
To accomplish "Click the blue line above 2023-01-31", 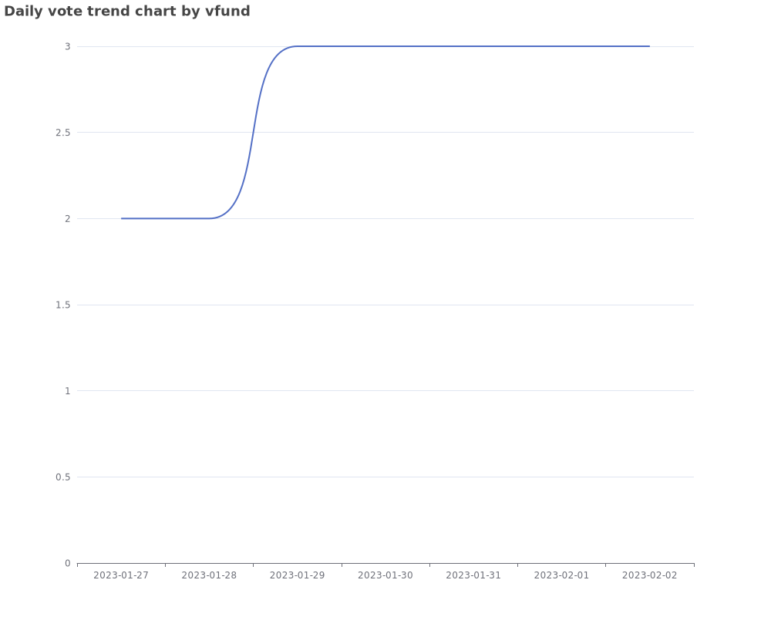I will tap(473, 46).
